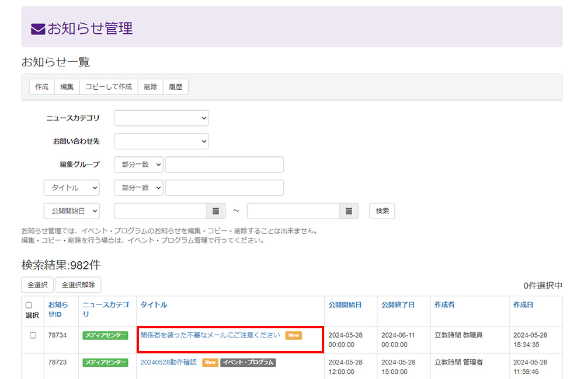Click the envelope icon in お知らせ管理 header

point(38,28)
